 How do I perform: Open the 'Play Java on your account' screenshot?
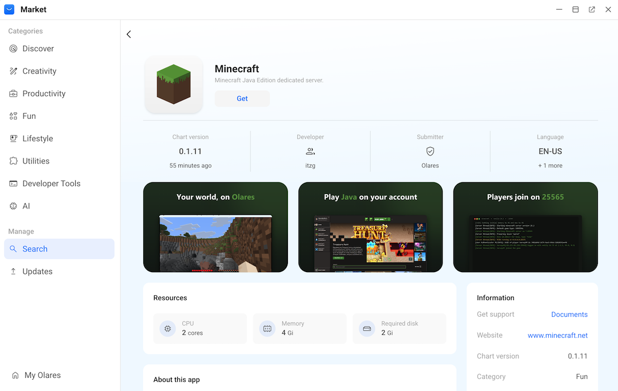370,227
